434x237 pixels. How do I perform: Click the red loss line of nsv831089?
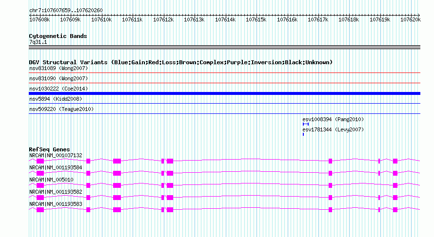[x=224, y=73]
